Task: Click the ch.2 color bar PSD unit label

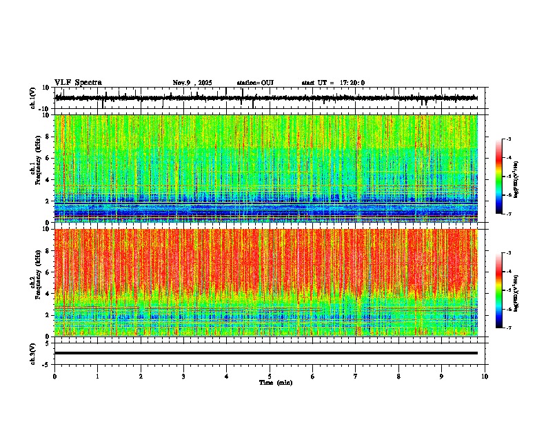Action: coord(516,294)
